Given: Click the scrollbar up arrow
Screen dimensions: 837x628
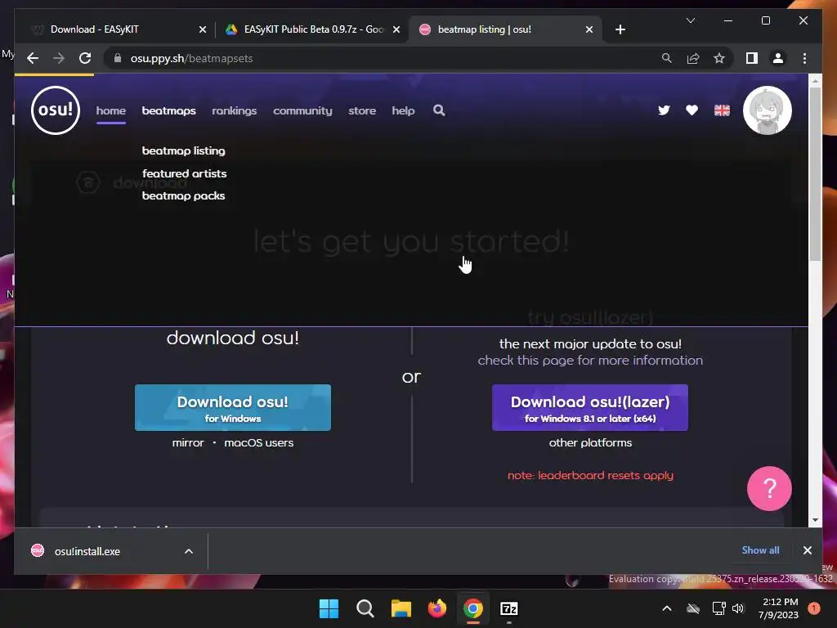Looking at the screenshot, I should pyautogui.click(x=815, y=81).
